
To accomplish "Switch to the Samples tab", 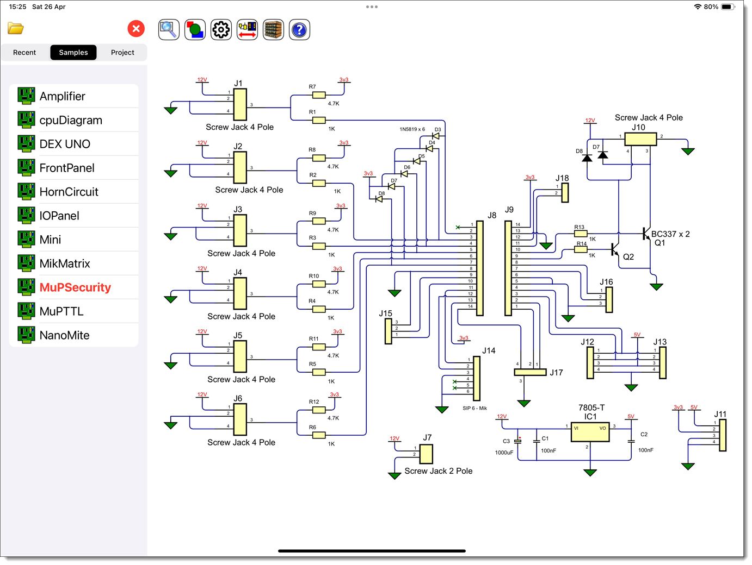I will point(73,52).
